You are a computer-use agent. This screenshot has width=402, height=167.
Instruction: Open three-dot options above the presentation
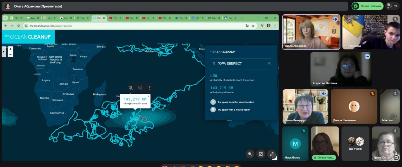150,88
